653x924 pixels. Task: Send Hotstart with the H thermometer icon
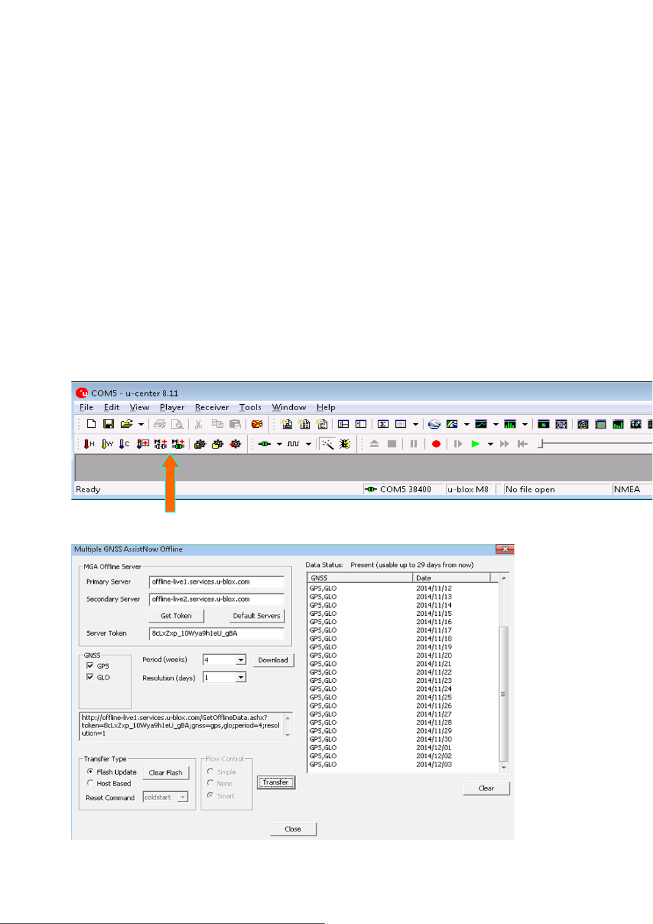(x=89, y=444)
